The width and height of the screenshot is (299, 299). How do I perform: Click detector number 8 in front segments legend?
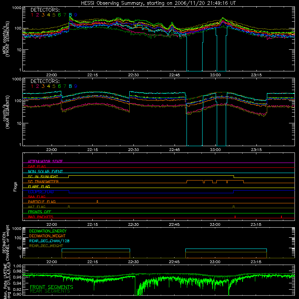pos(70,15)
